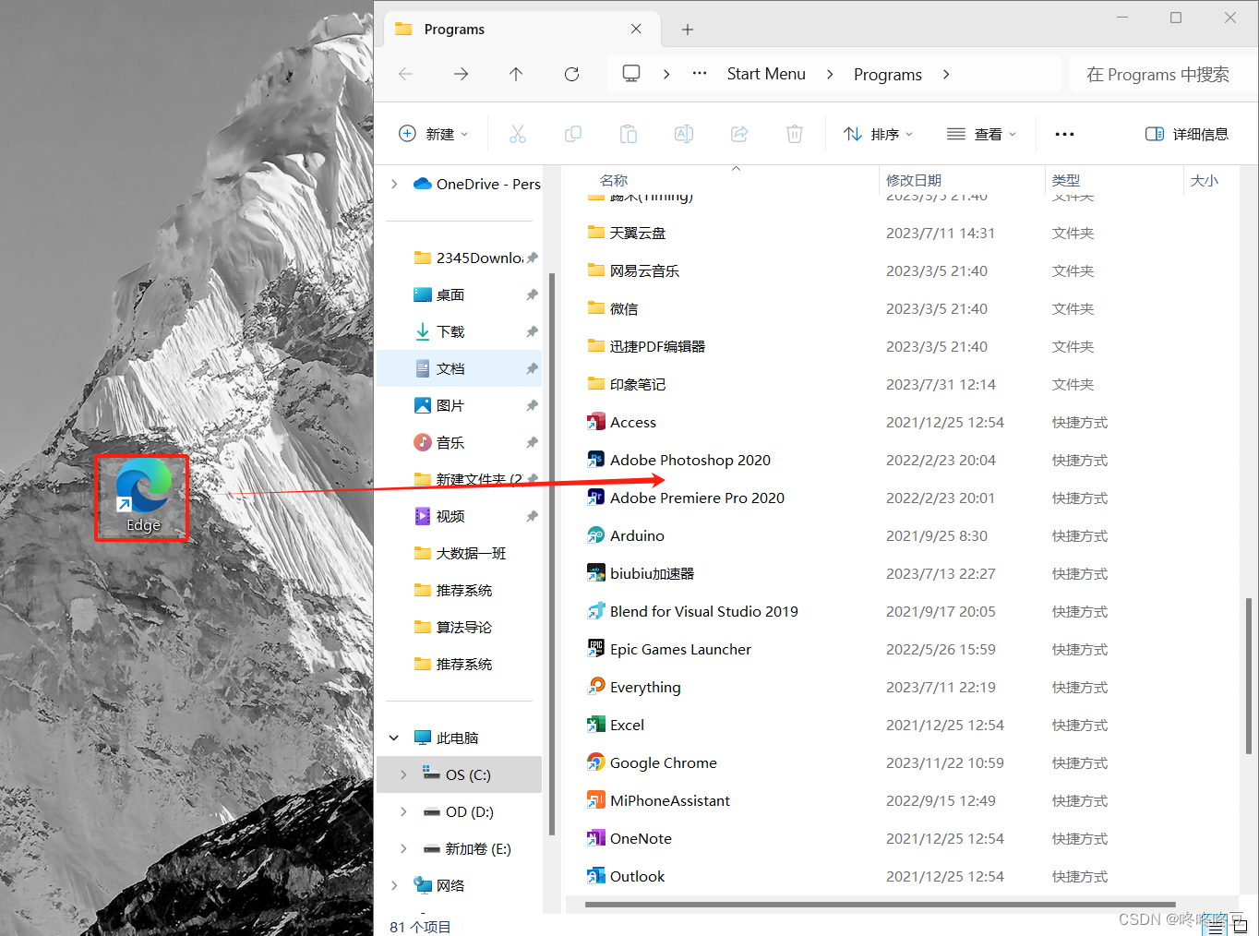This screenshot has width=1259, height=936.
Task: Click the horizontal scrollbar below the file list
Action: pyautogui.click(x=880, y=905)
